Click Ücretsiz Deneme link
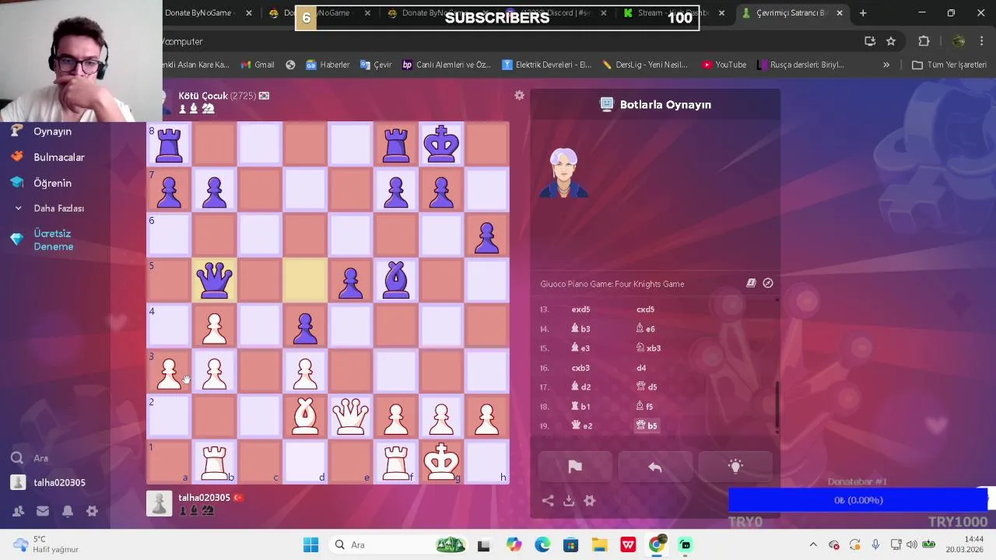 [53, 240]
